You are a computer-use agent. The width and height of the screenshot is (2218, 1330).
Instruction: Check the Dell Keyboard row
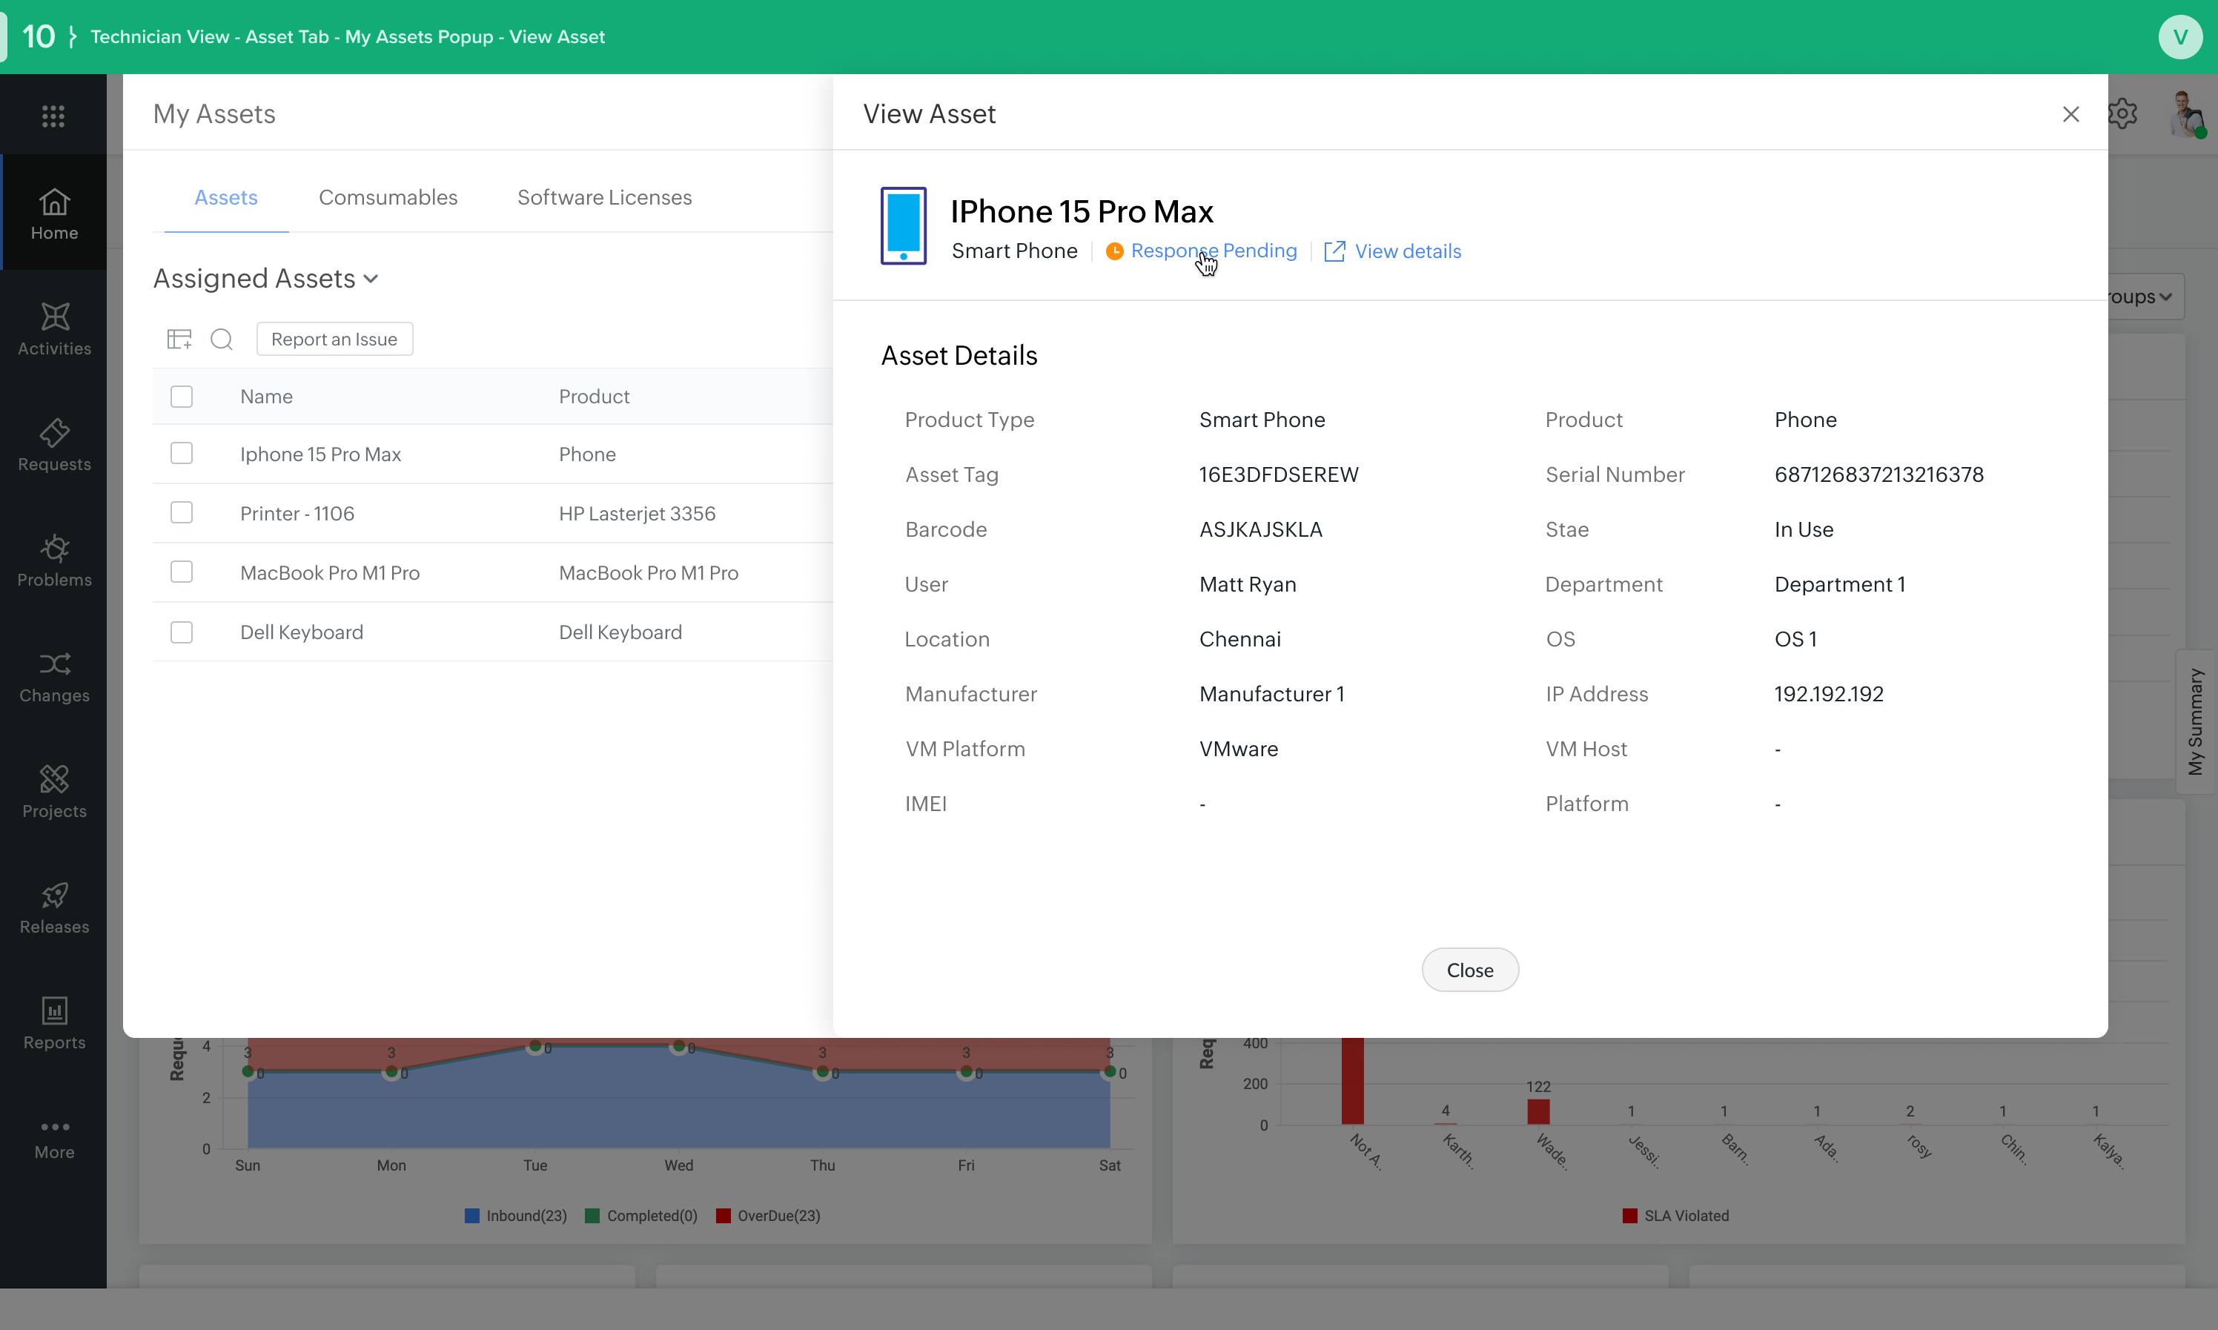[x=181, y=632]
